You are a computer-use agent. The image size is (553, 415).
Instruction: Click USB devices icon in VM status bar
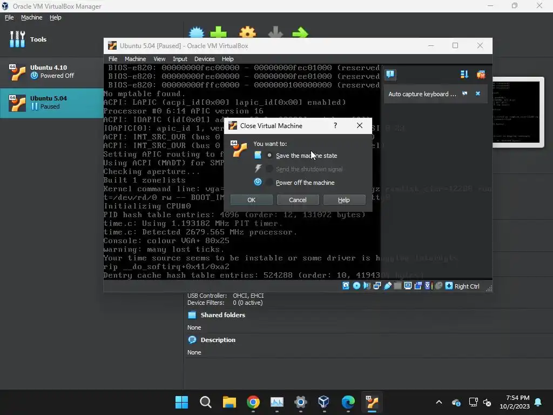388,286
